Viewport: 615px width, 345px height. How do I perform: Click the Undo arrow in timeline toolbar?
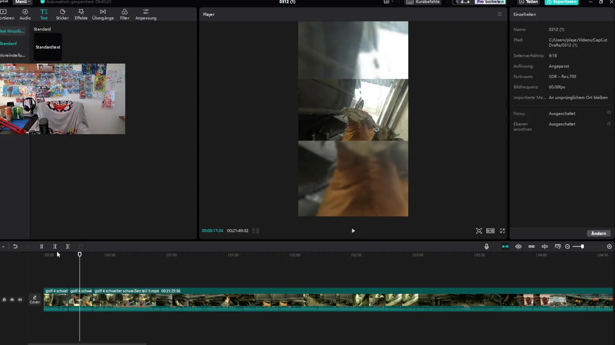15,246
